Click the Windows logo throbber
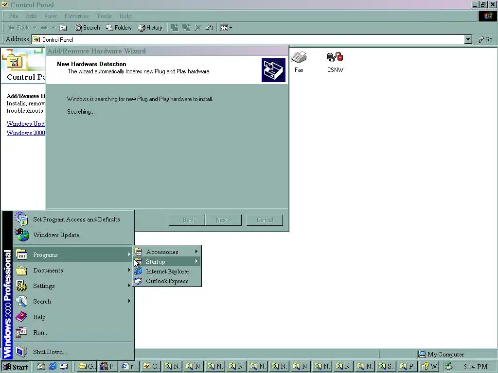498x373 pixels. tap(487, 16)
